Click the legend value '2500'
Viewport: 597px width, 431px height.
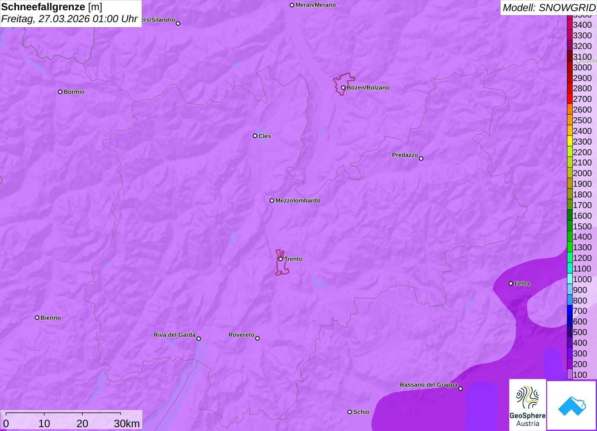pos(582,120)
